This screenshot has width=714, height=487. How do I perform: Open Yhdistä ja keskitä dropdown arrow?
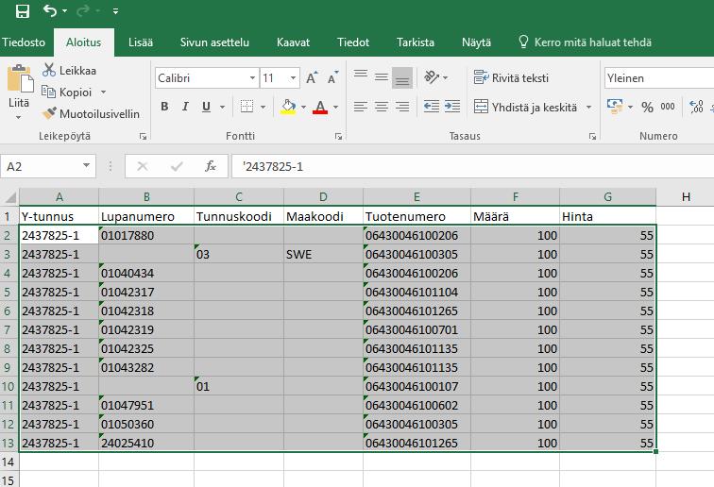coord(588,107)
